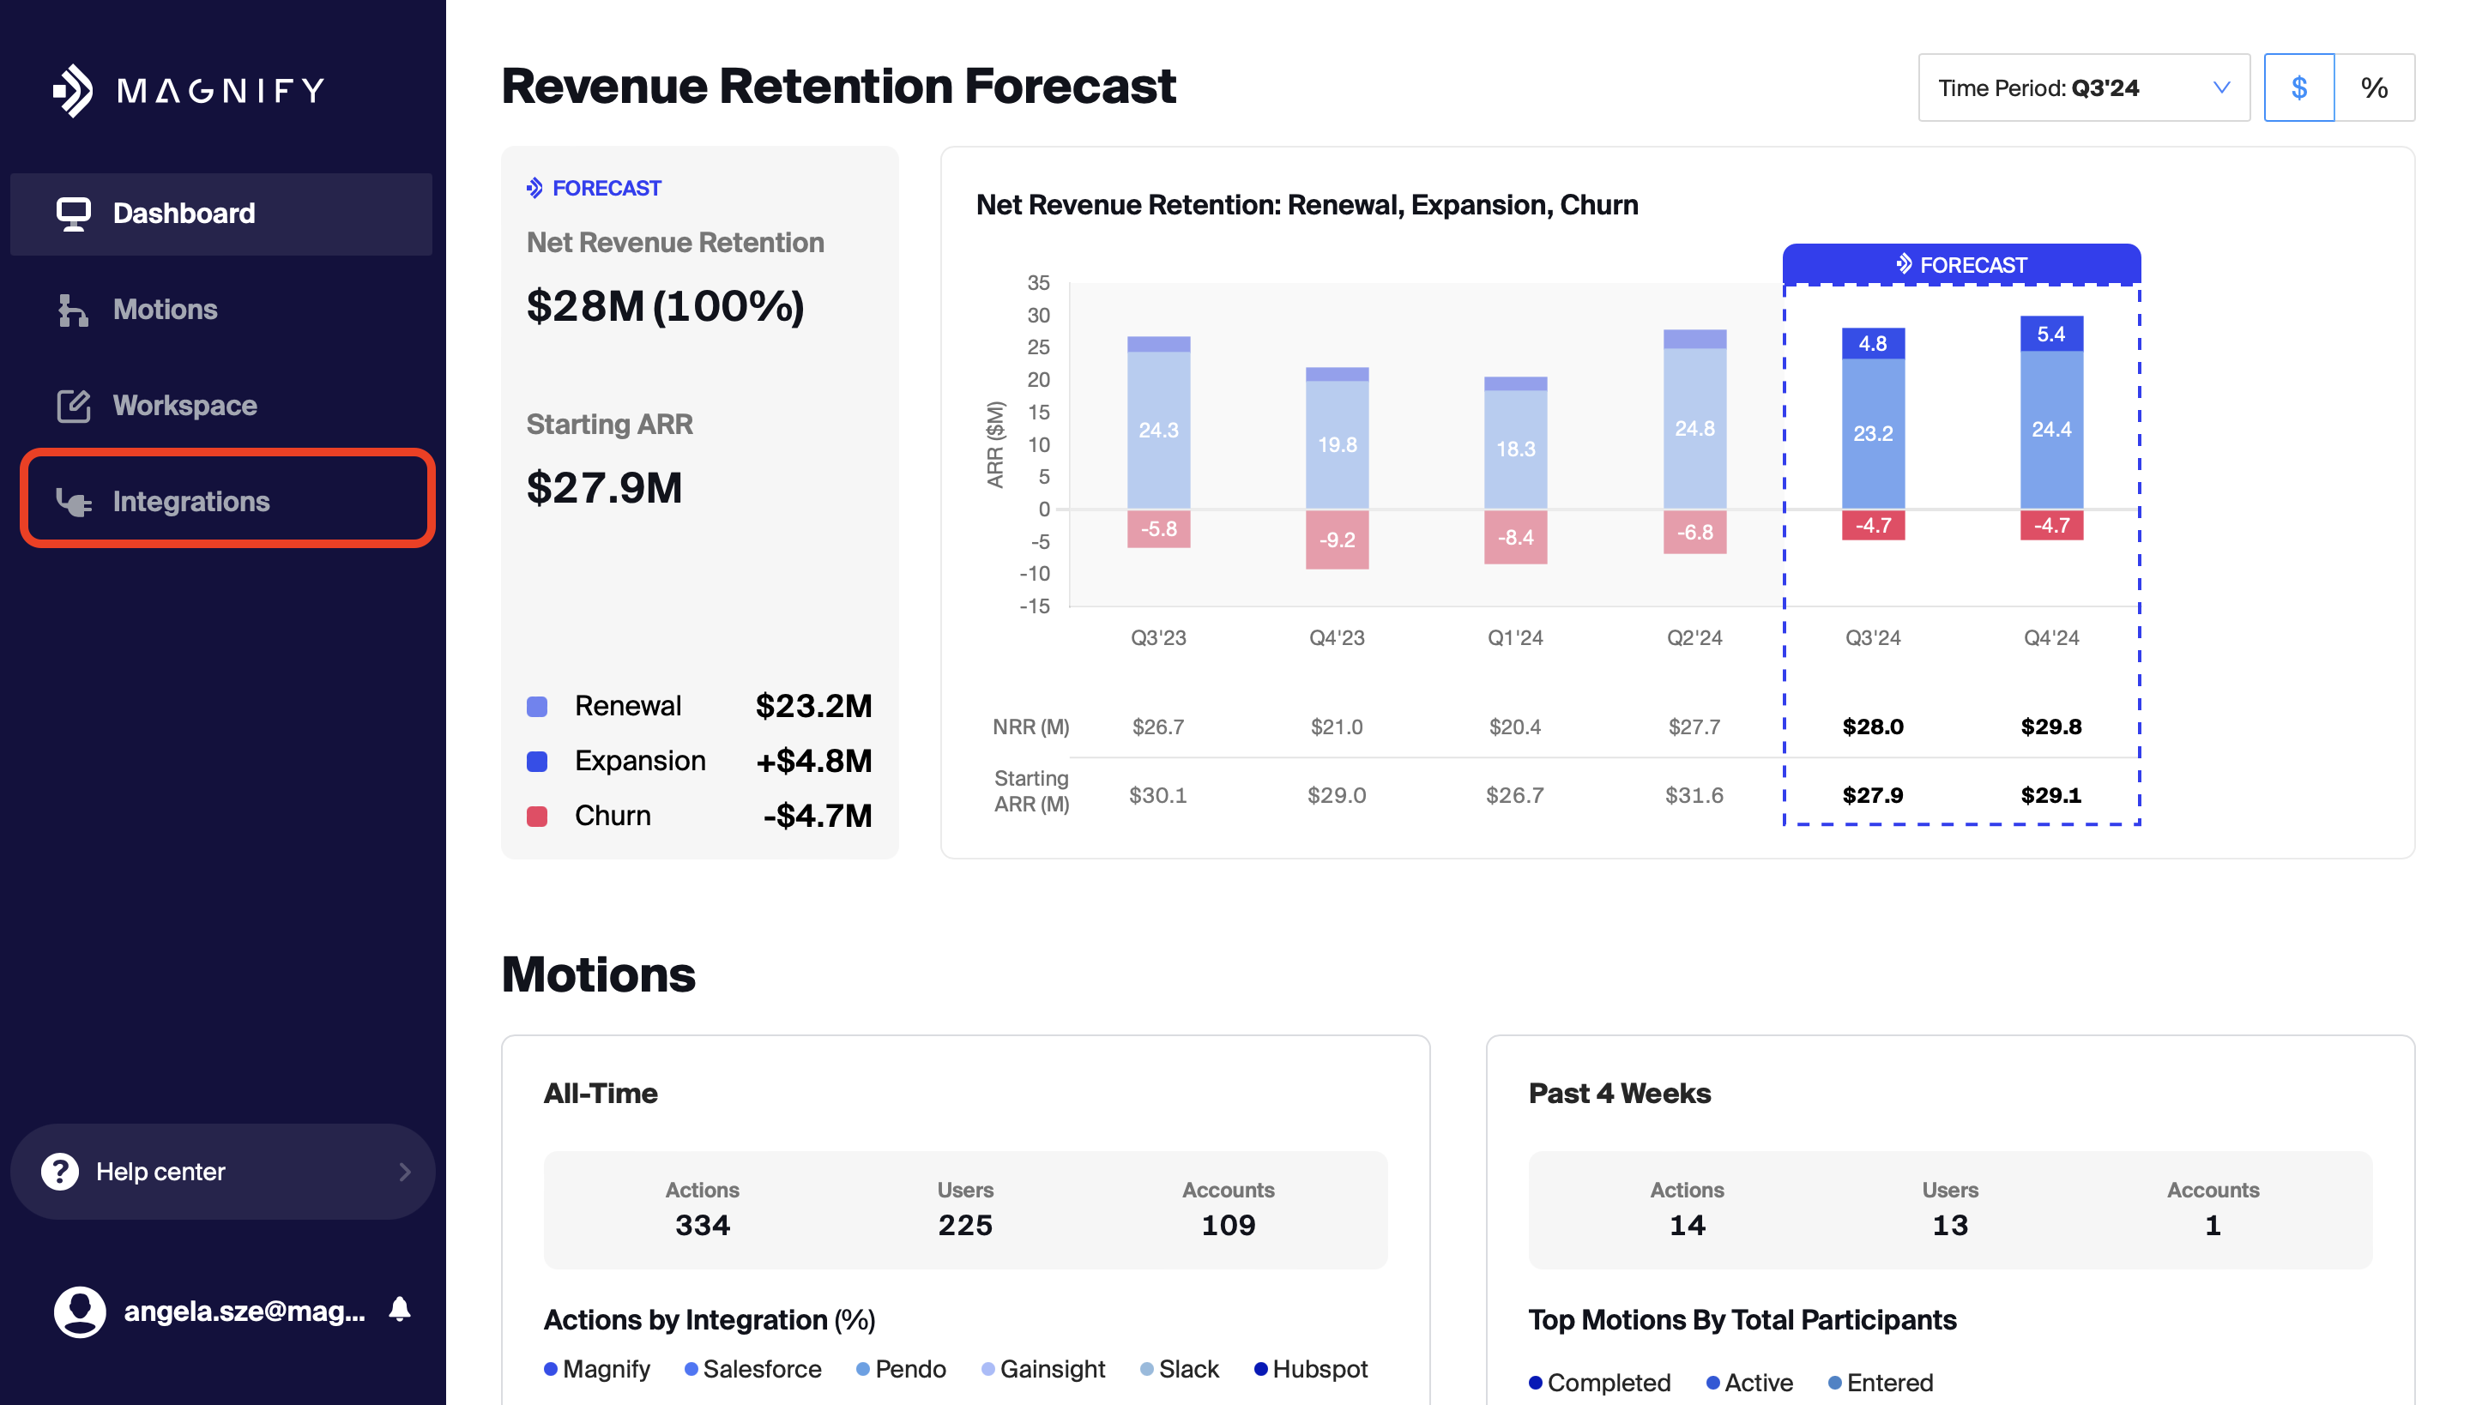Click the notification bell icon
2470x1405 pixels.
point(400,1310)
